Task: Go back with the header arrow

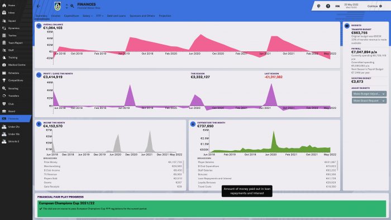Action: point(39,6)
